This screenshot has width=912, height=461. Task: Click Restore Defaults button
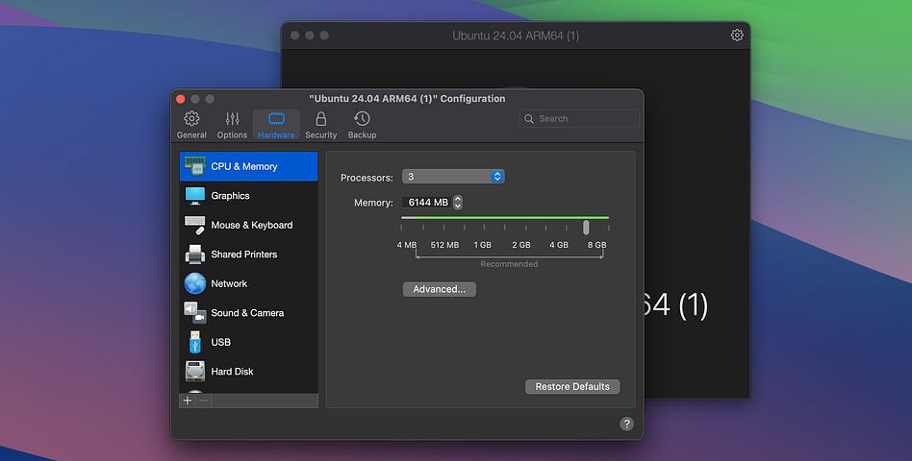(x=572, y=387)
